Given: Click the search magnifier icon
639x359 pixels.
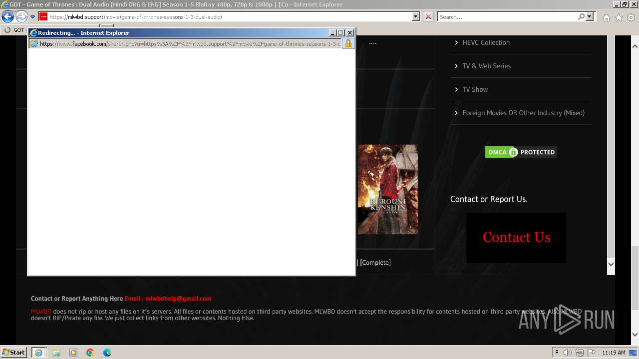Looking at the screenshot, I should pyautogui.click(x=581, y=17).
